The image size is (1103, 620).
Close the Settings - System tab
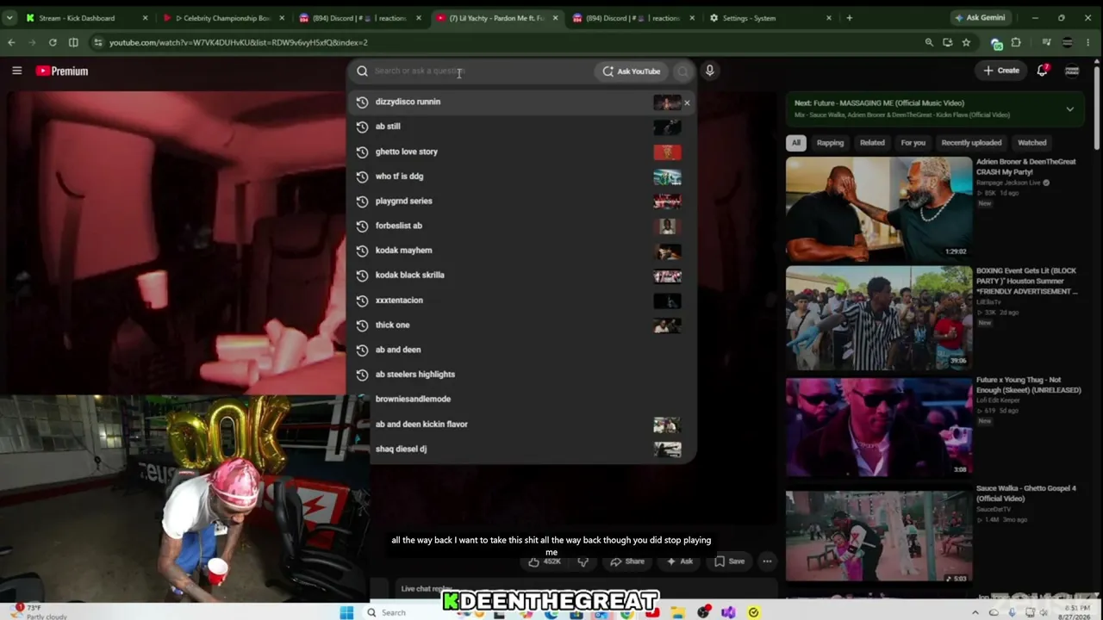click(x=829, y=18)
